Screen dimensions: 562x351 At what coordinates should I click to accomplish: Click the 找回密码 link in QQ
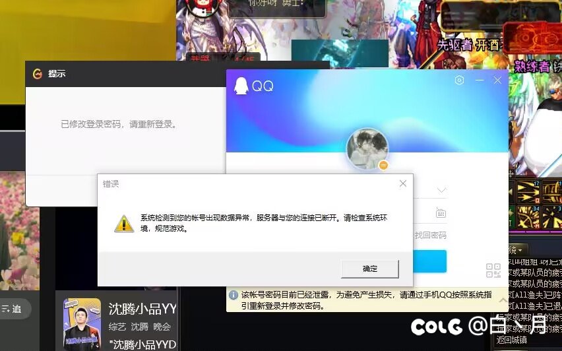(x=430, y=235)
